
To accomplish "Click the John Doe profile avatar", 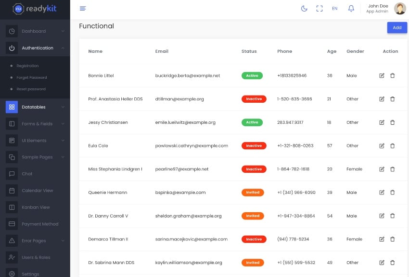I will [399, 8].
